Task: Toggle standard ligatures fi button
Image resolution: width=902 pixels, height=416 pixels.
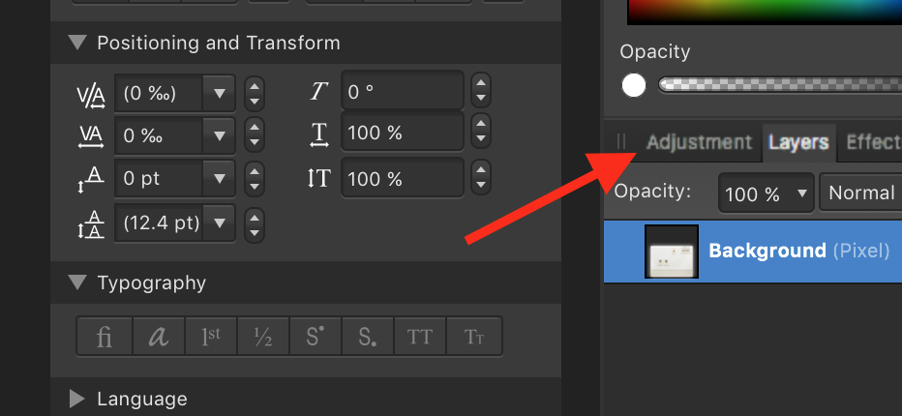Action: coord(105,336)
